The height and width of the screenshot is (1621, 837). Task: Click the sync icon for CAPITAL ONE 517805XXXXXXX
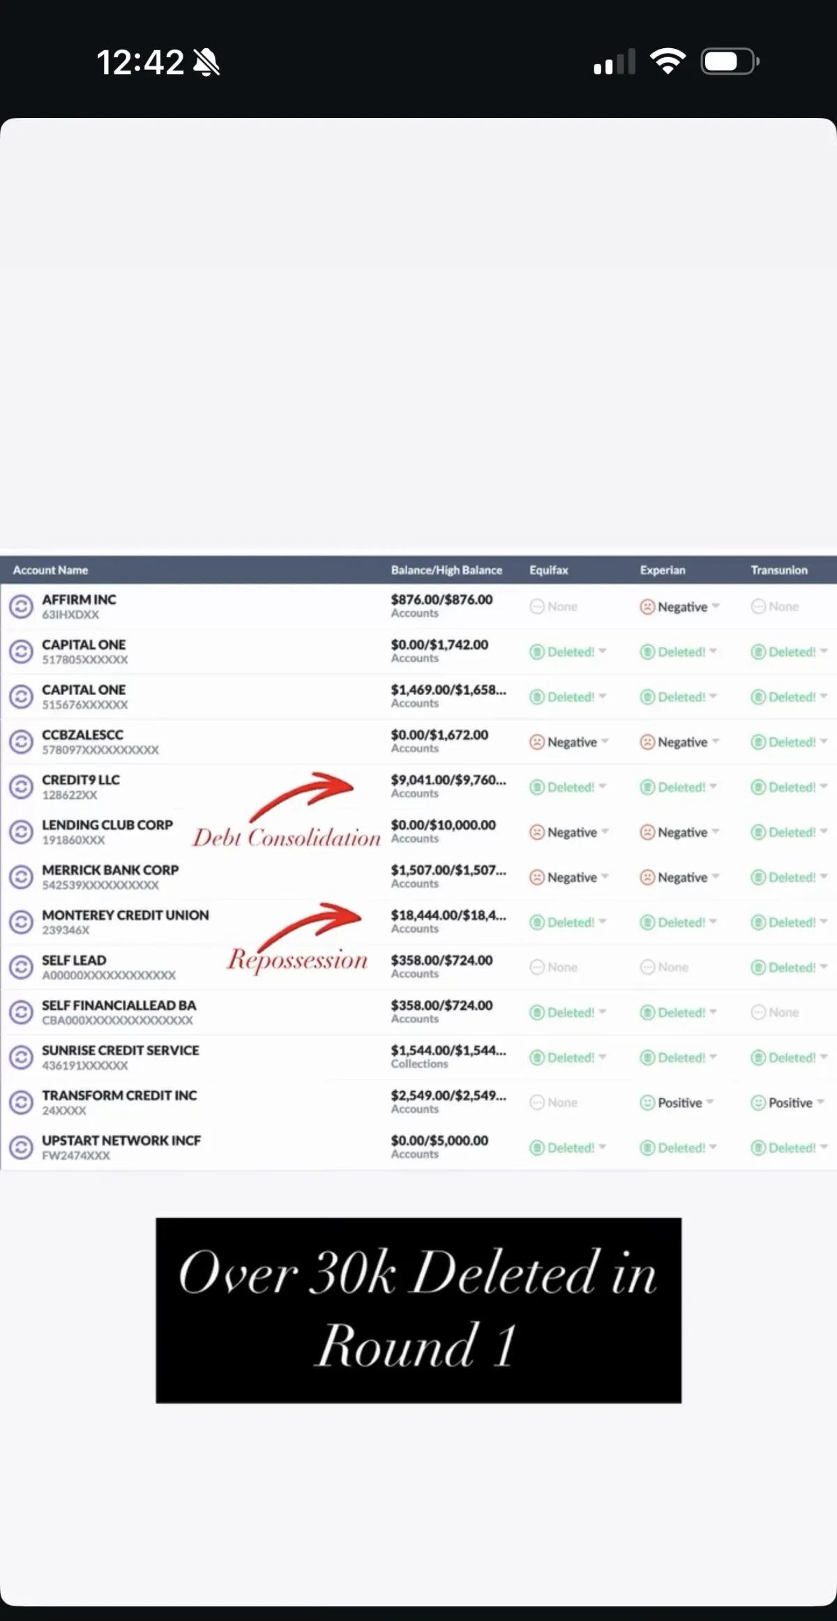coord(21,652)
